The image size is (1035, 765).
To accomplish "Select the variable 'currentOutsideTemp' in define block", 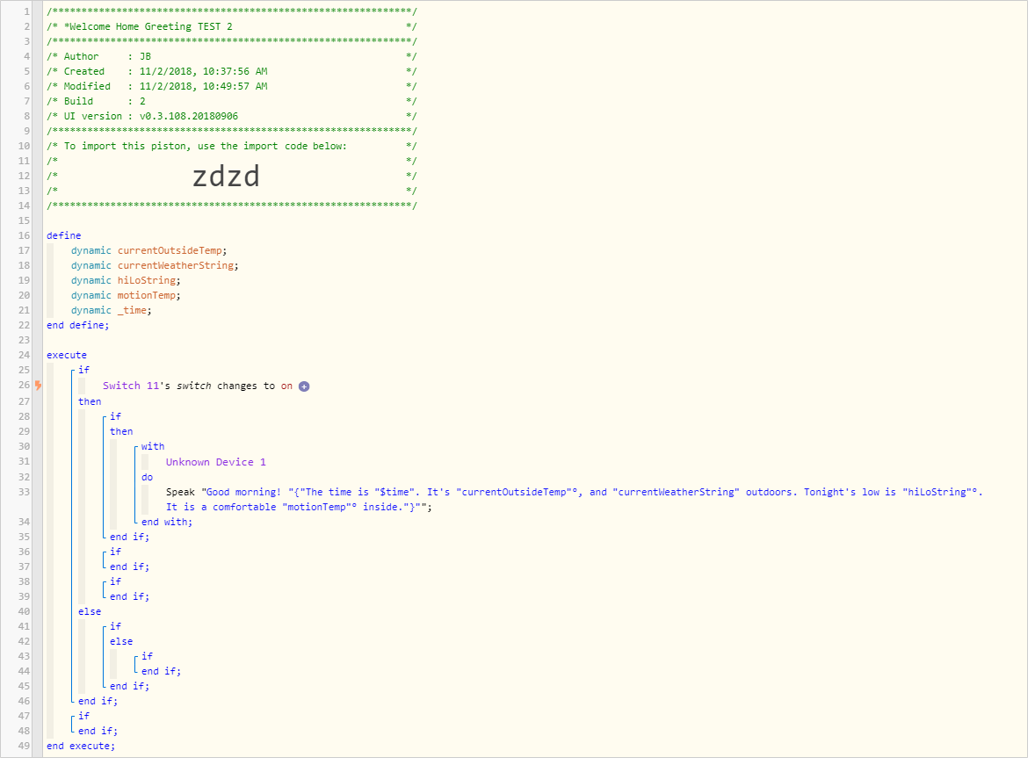I will 171,252.
